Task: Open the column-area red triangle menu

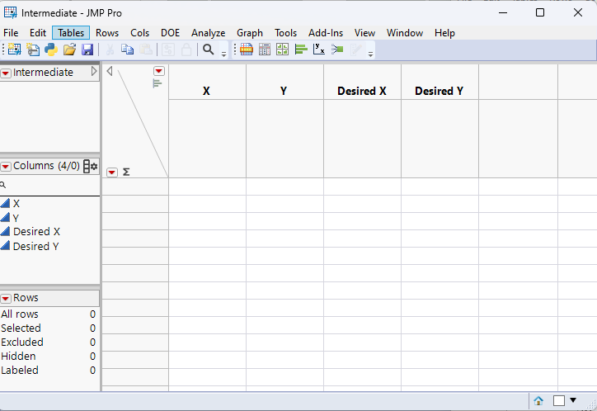Action: (159, 71)
